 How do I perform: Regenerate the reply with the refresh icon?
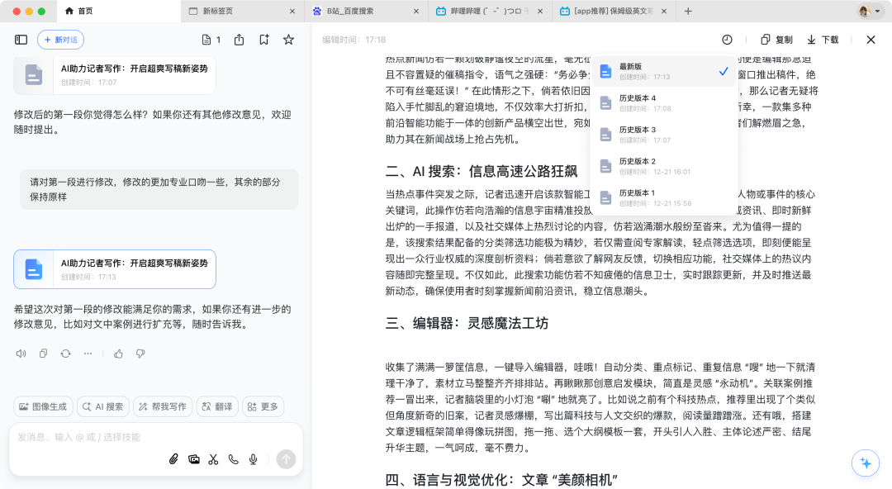pyautogui.click(x=66, y=353)
